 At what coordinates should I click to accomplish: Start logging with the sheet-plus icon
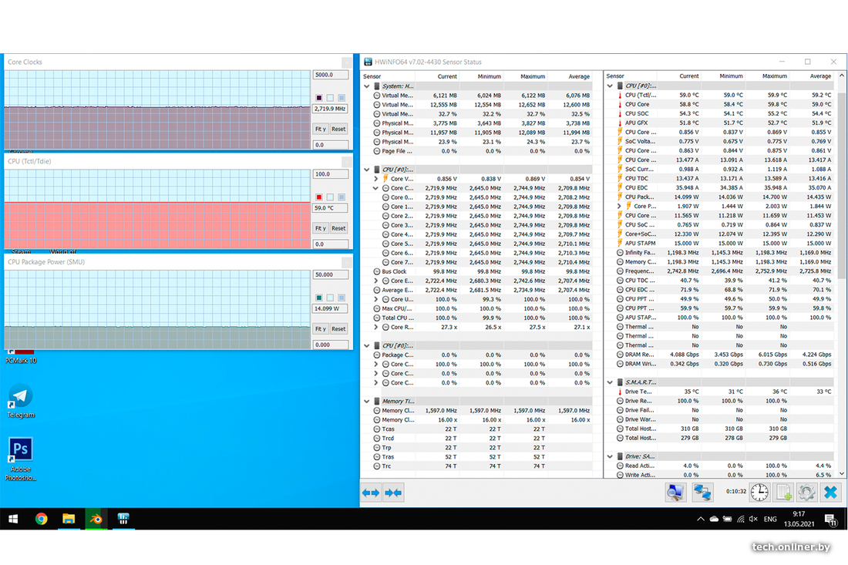(784, 493)
